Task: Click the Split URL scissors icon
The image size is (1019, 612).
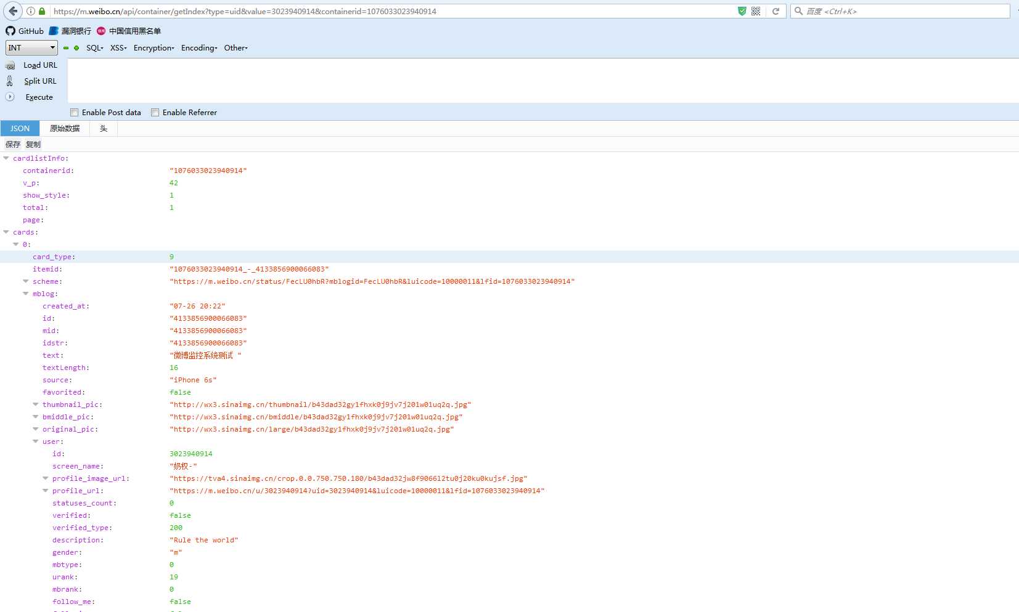Action: tap(10, 81)
